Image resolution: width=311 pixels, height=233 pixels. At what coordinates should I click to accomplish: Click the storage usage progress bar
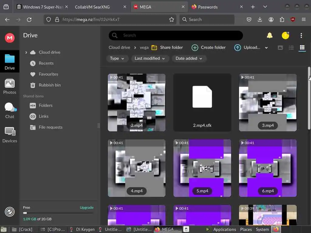[x=58, y=213]
